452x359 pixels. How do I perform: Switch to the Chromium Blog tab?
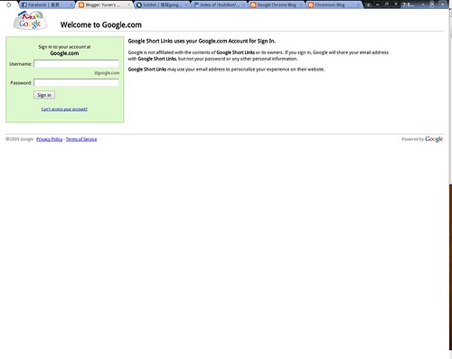[334, 5]
